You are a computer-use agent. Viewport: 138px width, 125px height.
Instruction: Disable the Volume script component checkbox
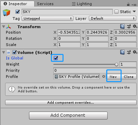(x=14, y=52)
